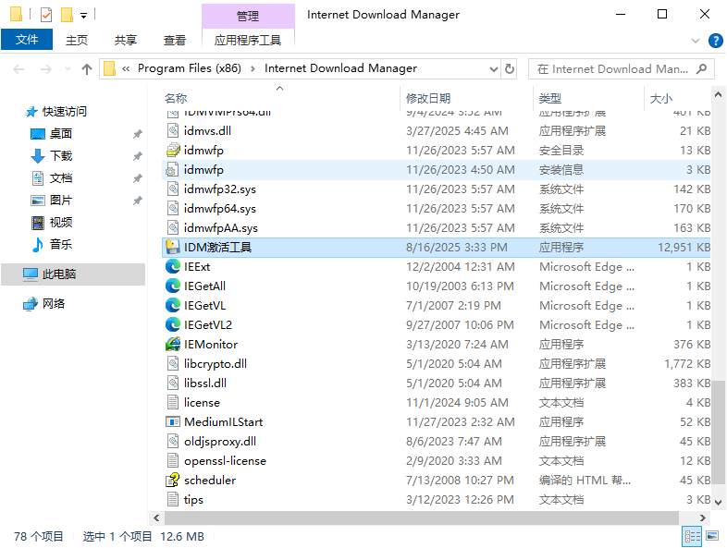Click the vertical scrollbar thumb

(718, 432)
